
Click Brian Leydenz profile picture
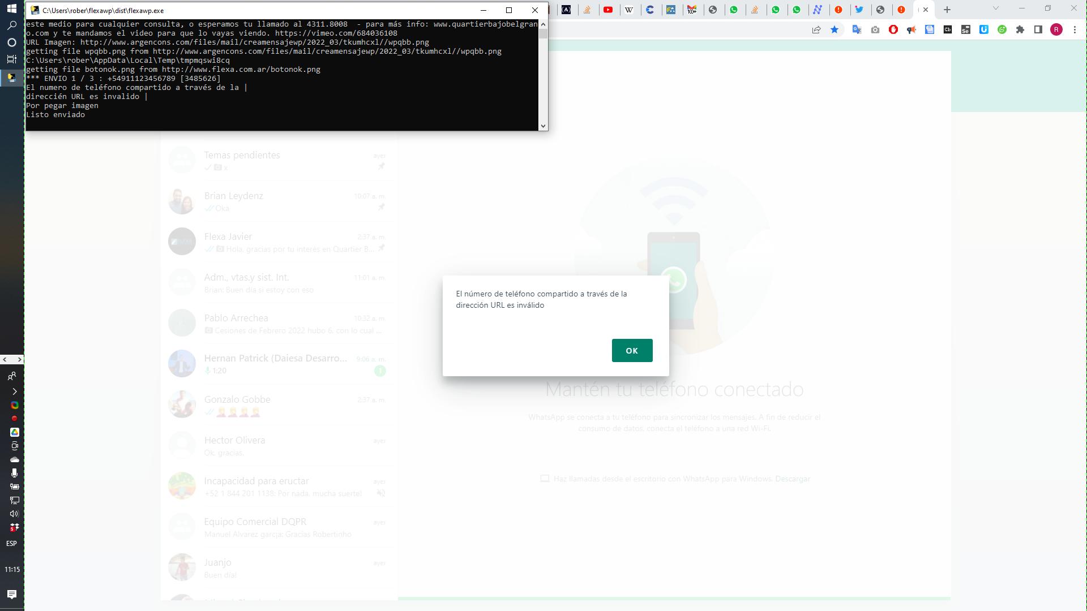(182, 201)
